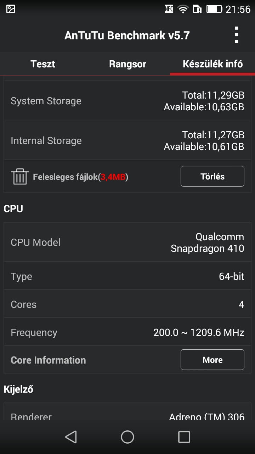
Task: Tap the battery indicator icon
Action: point(214,9)
